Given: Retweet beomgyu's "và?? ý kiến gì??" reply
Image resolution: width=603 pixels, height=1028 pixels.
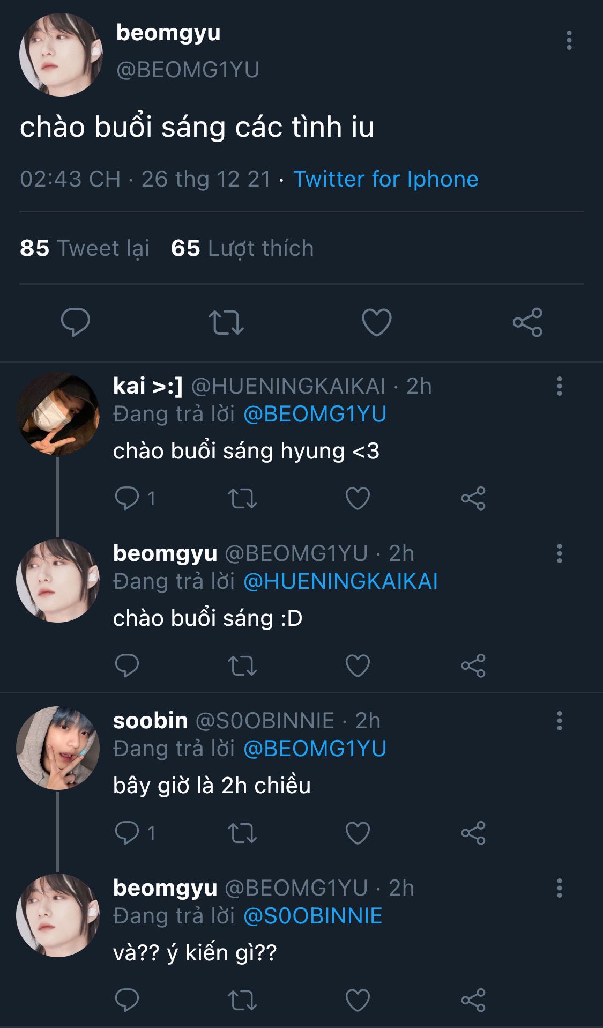Looking at the screenshot, I should click(x=242, y=1000).
